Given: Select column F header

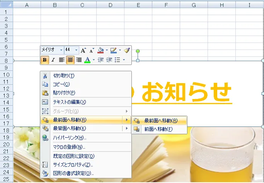Looking at the screenshot, I should tap(166, 5).
